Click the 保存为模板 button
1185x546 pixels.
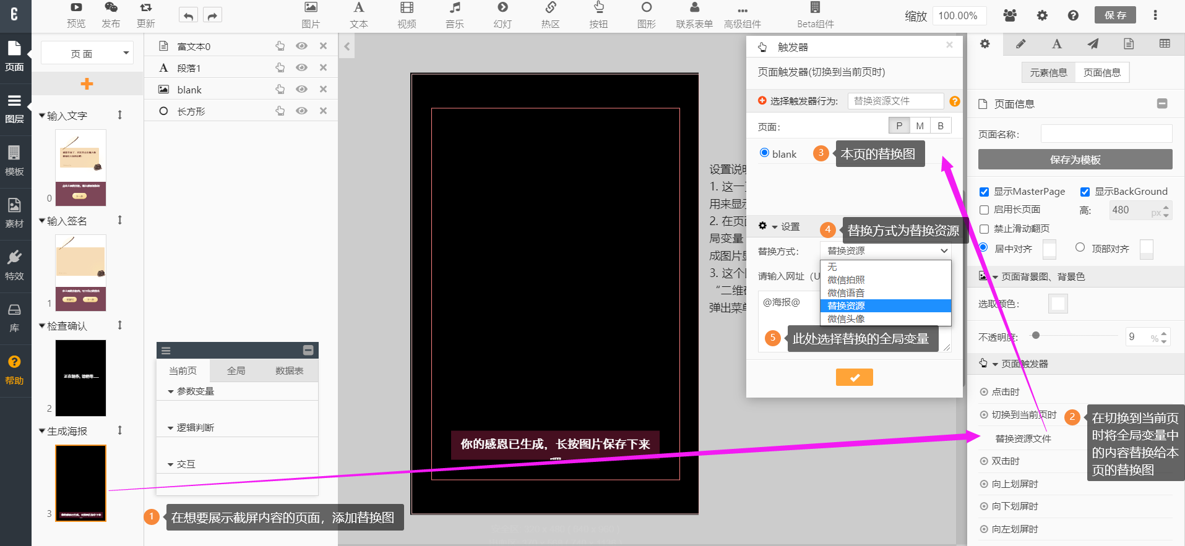1075,160
